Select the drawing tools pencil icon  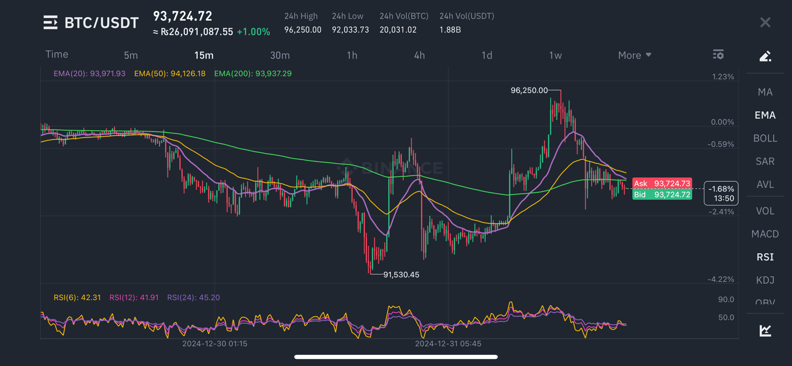pos(765,56)
